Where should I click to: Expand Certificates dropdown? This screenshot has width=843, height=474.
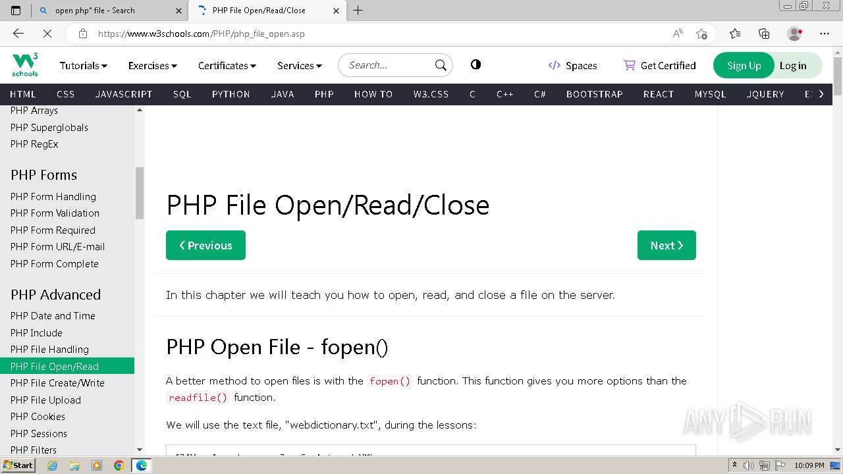pyautogui.click(x=227, y=65)
